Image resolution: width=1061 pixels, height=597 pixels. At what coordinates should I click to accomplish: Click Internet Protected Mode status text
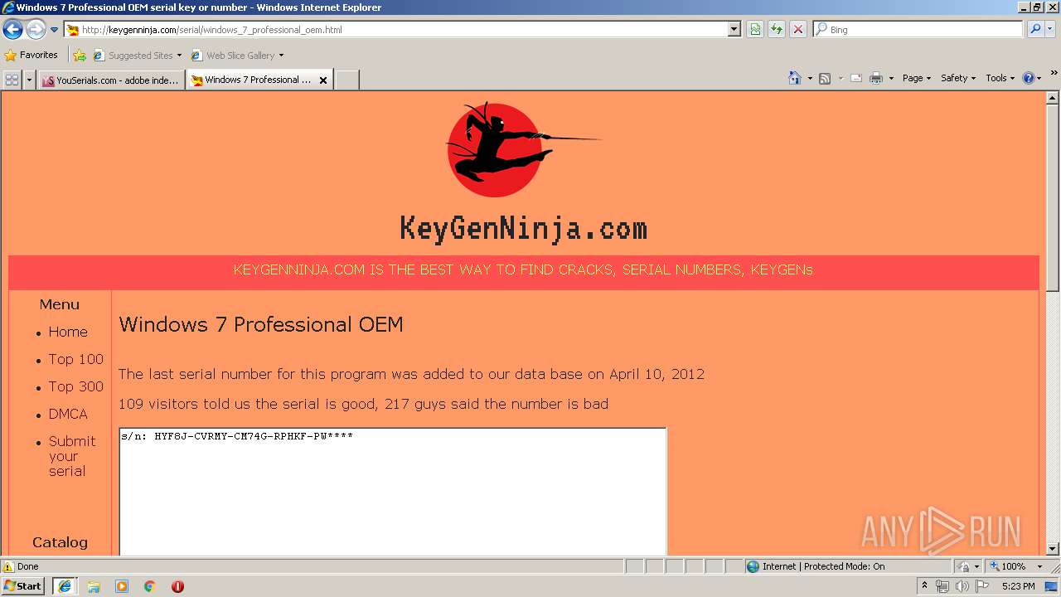coord(823,567)
